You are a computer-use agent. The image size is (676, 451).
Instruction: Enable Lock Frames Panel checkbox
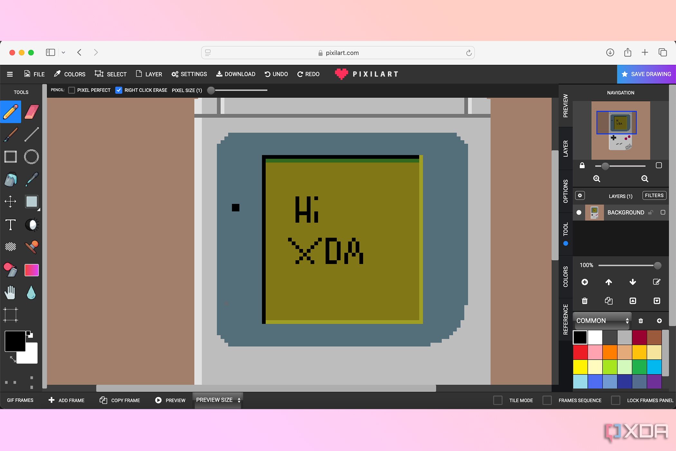pos(616,400)
